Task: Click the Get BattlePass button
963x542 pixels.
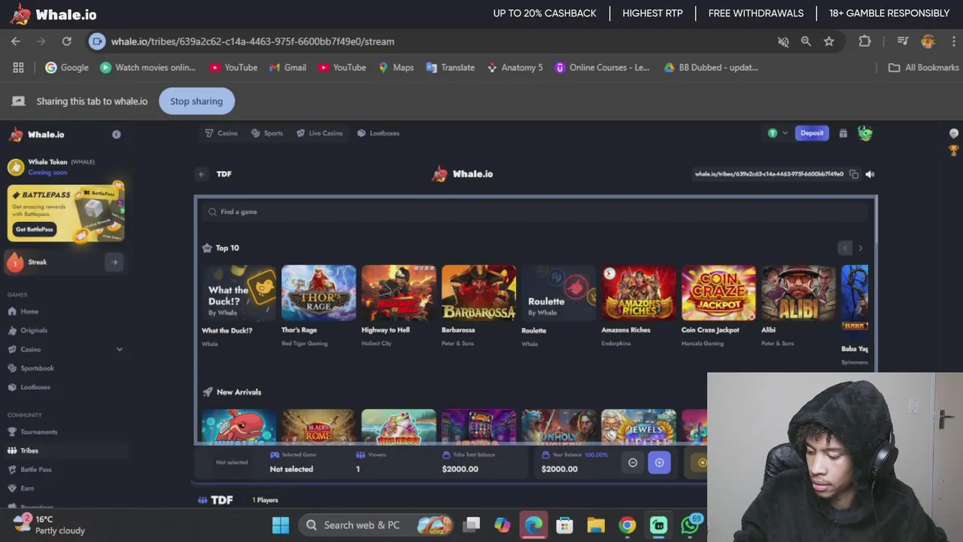Action: pyautogui.click(x=35, y=230)
